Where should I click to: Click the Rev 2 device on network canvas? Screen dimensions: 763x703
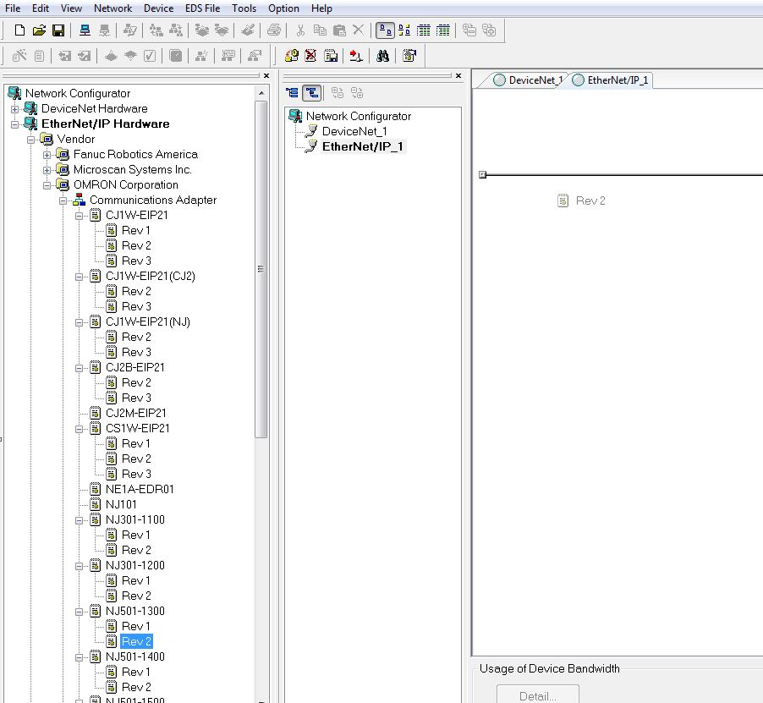[581, 200]
